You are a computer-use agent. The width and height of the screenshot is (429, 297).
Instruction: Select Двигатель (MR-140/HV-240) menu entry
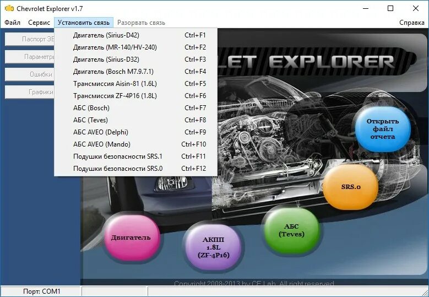click(x=135, y=47)
